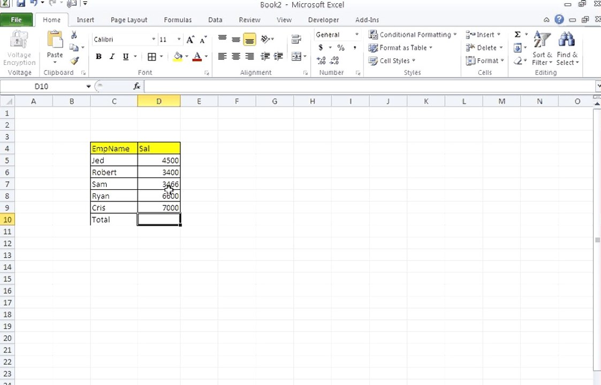Click Increase Decimal icon

click(x=321, y=60)
